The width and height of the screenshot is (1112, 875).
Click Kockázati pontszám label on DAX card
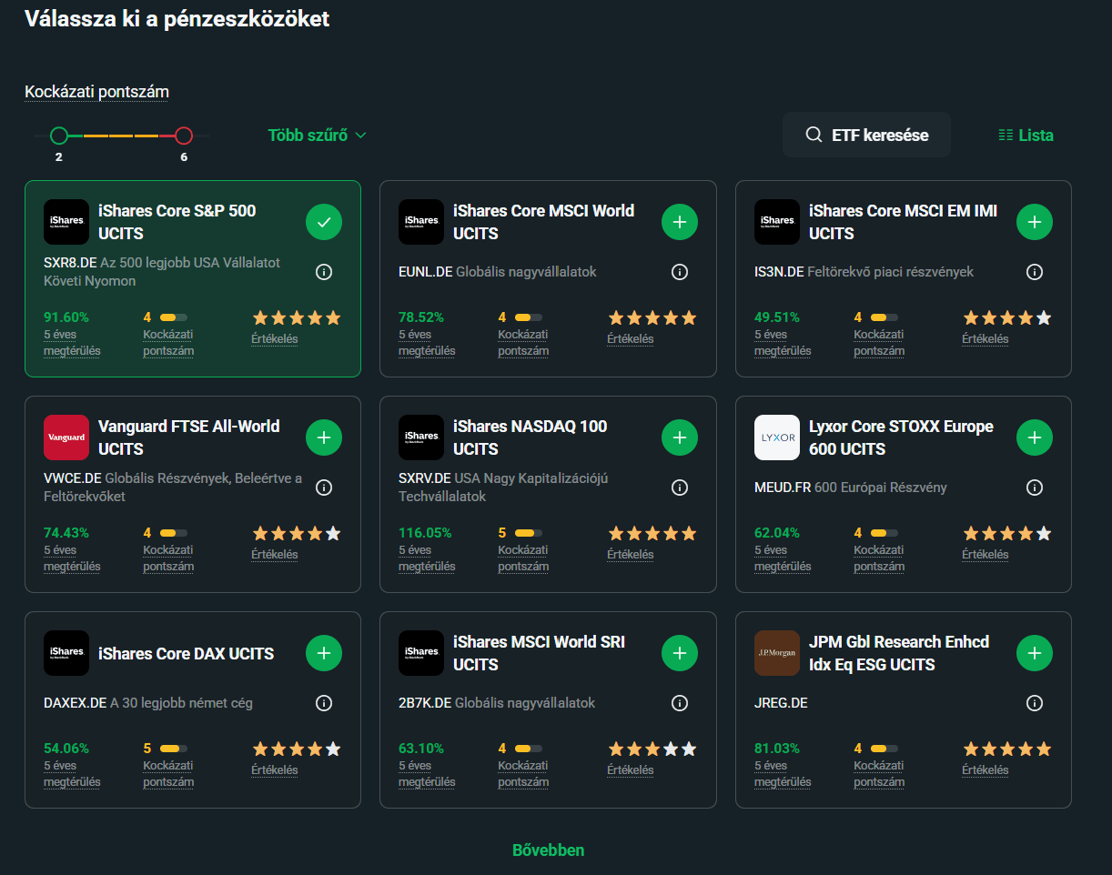point(168,774)
